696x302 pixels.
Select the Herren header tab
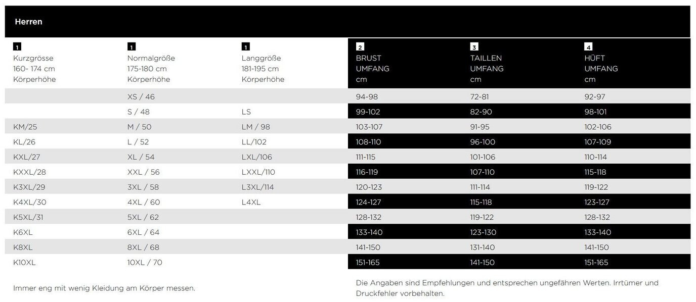29,22
